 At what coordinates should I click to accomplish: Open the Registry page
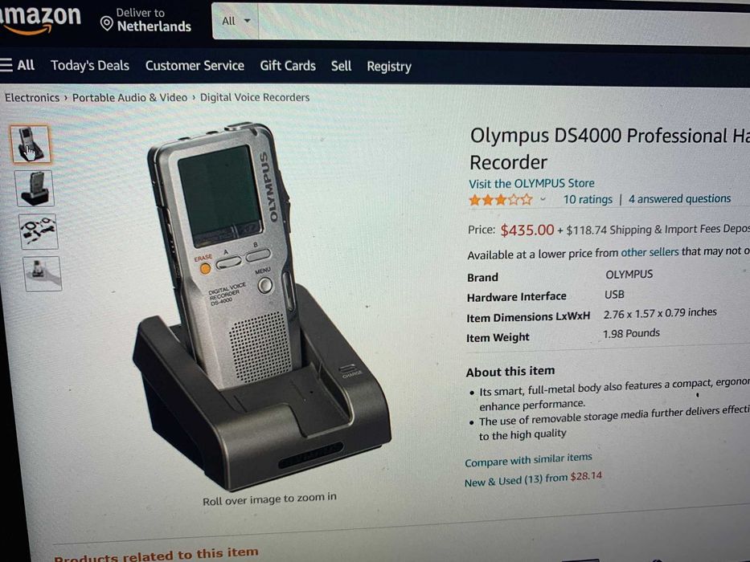click(x=389, y=67)
